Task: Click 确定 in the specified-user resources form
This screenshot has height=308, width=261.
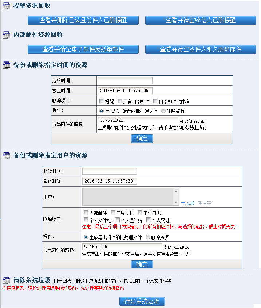Action: click(142, 264)
